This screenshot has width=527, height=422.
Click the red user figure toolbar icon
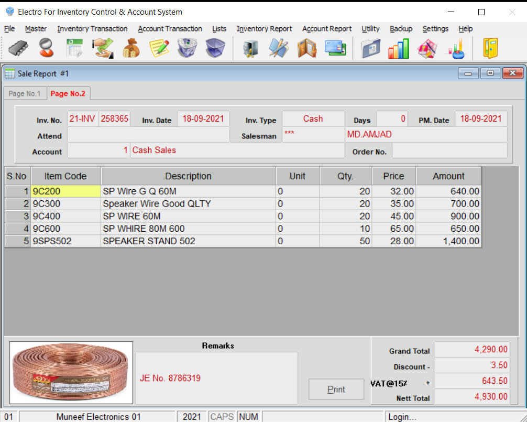(x=46, y=48)
